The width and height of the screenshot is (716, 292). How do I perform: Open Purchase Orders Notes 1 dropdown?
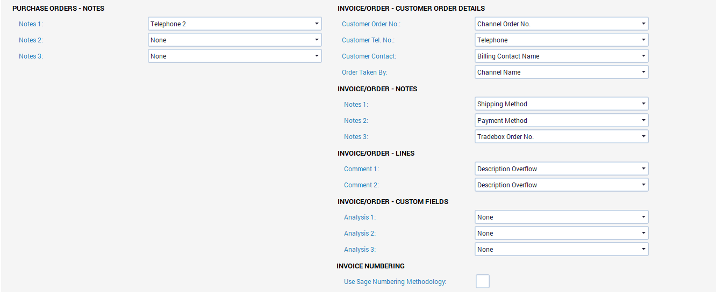point(234,24)
